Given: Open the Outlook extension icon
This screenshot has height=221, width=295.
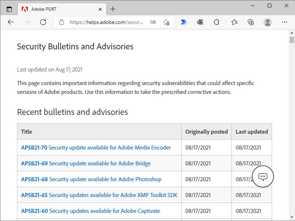Looking at the screenshot, I should pos(200,22).
